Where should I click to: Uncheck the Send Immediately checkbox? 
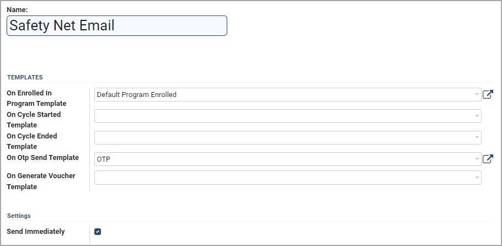pos(98,232)
